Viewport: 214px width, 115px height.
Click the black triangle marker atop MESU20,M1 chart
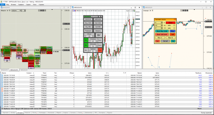(194, 10)
